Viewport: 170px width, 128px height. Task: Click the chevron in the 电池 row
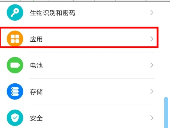coord(152,65)
